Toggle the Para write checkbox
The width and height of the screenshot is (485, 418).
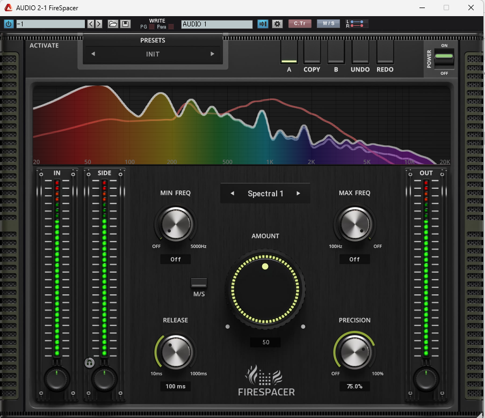pos(171,27)
